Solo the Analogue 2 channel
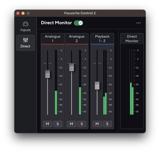The height and width of the screenshot is (152, 160). click(82, 124)
